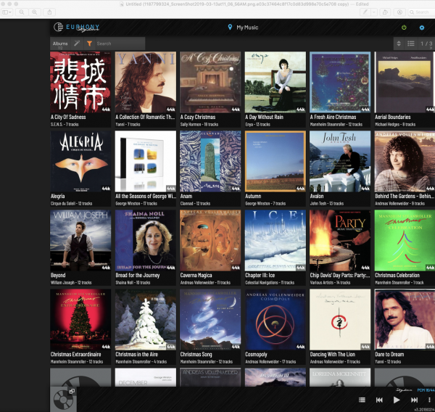Open My Music location title
435x412 pixels.
[x=247, y=28]
